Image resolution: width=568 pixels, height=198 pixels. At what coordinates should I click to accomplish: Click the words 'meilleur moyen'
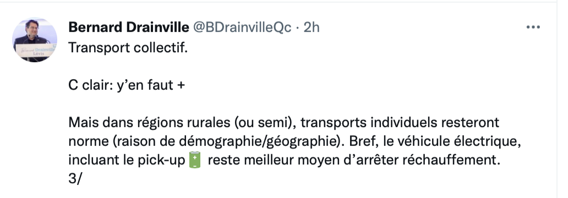pos(292,161)
